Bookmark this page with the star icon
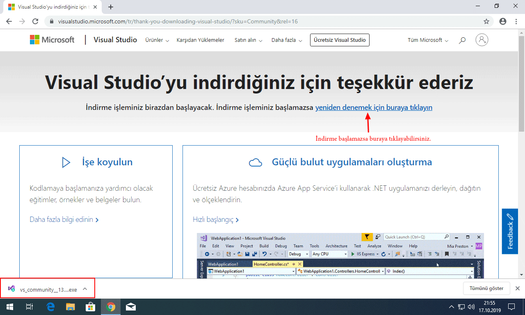 486,21
